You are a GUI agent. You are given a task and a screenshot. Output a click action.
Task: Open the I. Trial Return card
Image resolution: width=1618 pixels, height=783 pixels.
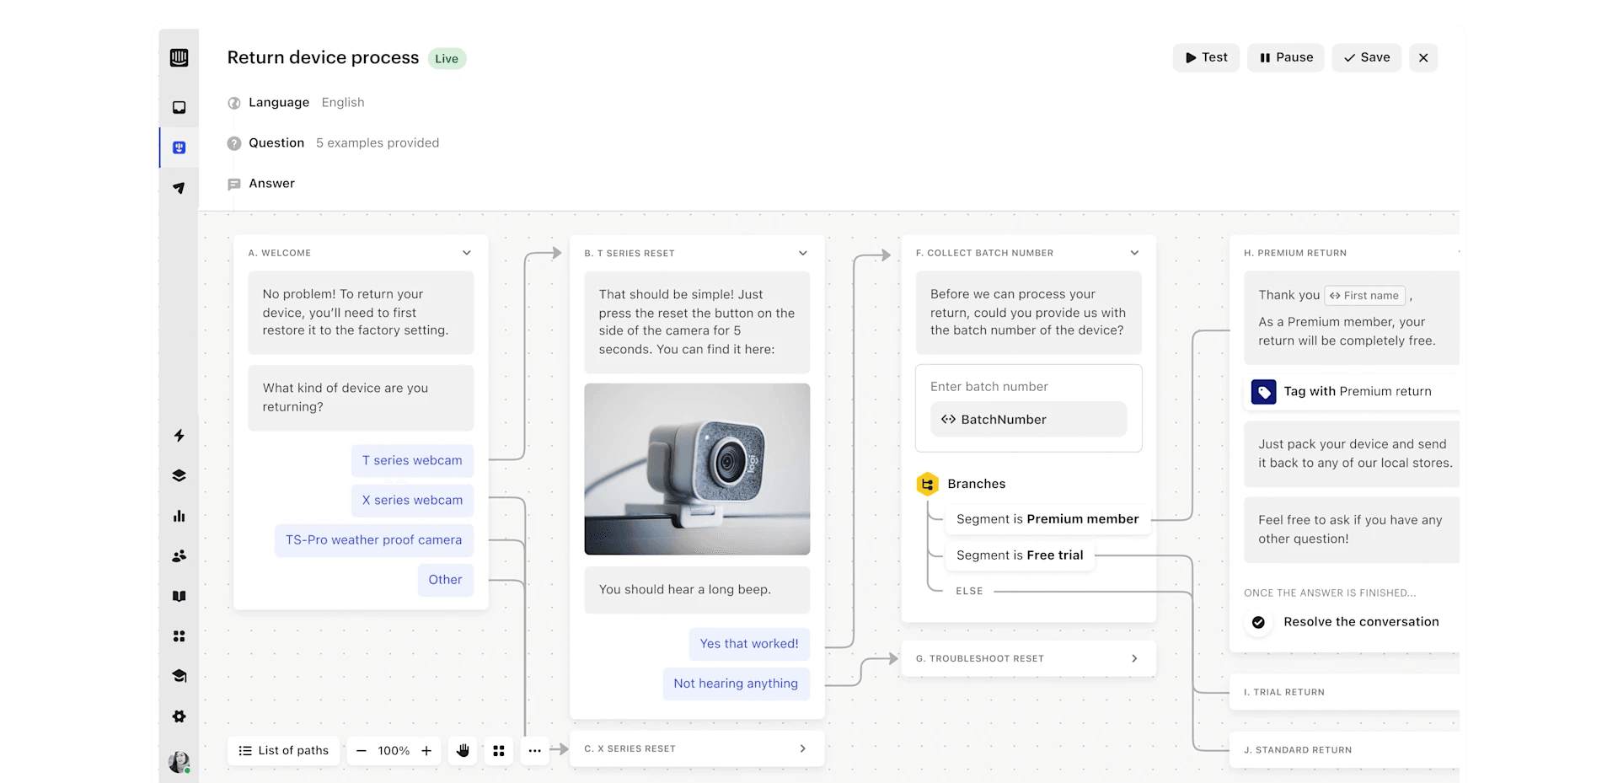pos(1344,692)
